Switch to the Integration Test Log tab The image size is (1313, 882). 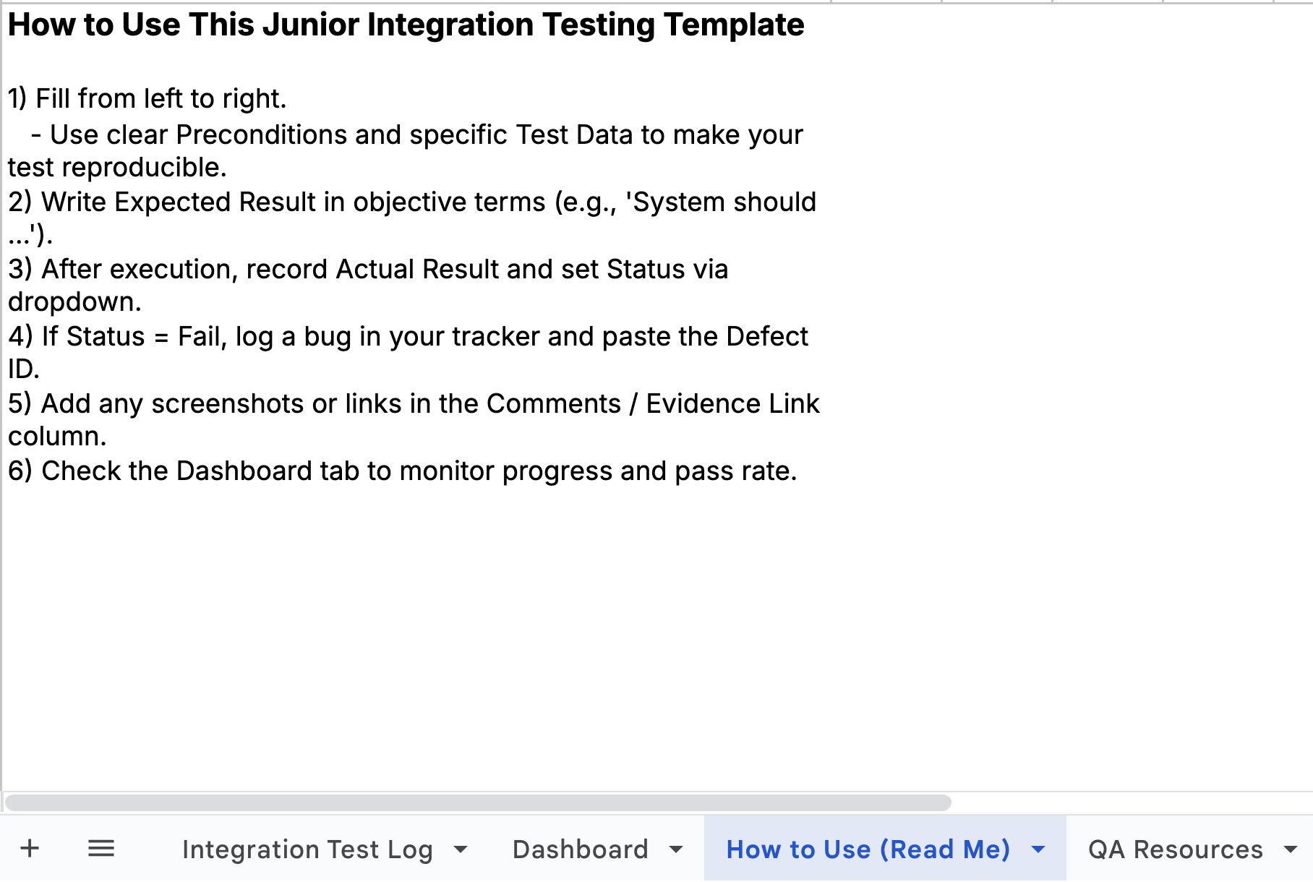click(x=307, y=849)
